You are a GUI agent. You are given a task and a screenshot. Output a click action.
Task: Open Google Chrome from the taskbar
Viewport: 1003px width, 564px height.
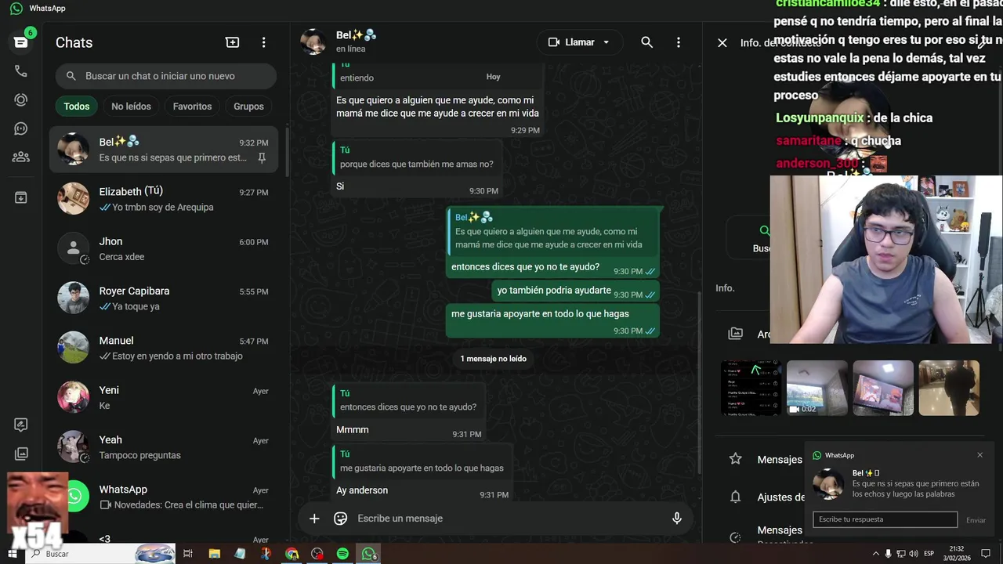(291, 554)
